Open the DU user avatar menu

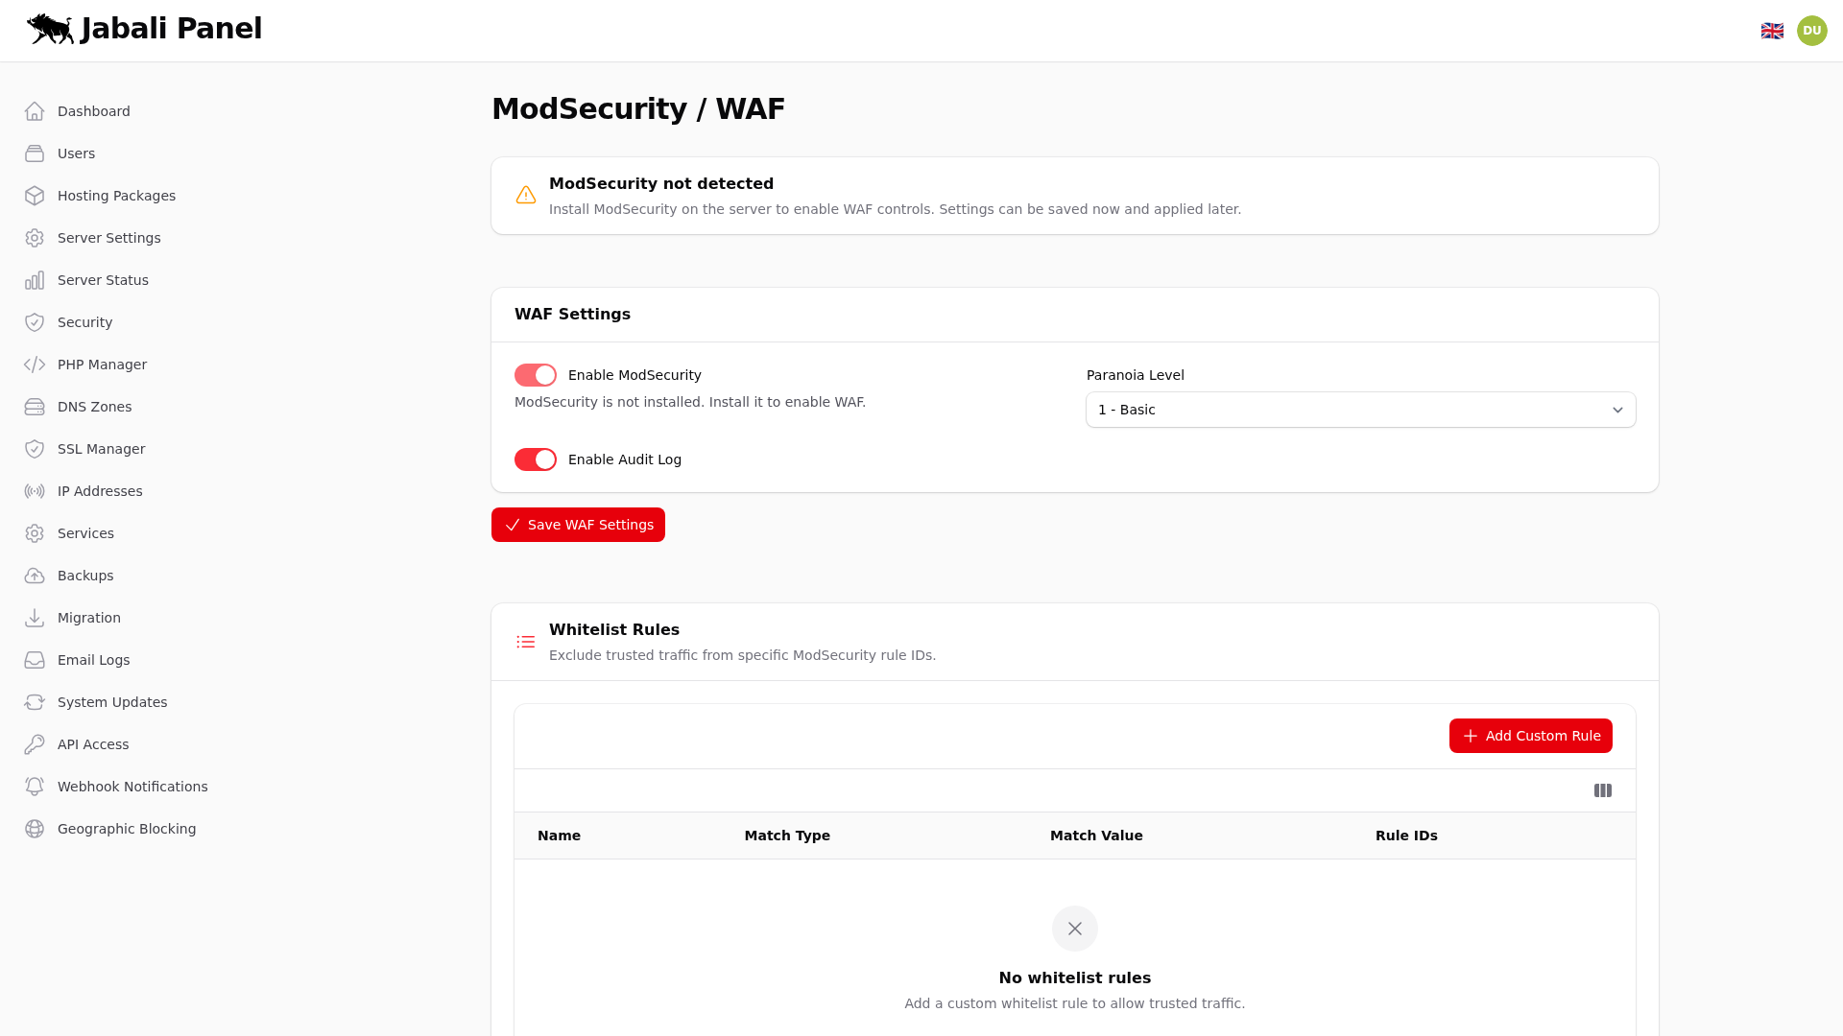[1812, 30]
